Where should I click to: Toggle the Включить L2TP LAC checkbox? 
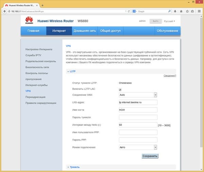click(x=120, y=90)
